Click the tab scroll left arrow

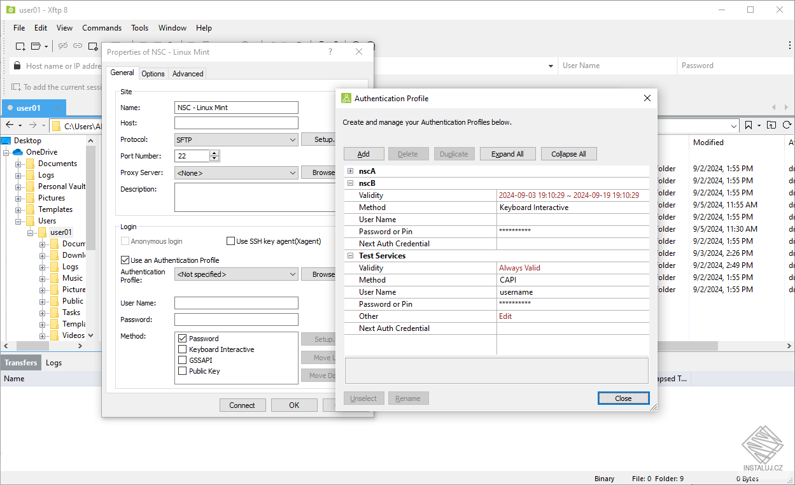click(774, 108)
